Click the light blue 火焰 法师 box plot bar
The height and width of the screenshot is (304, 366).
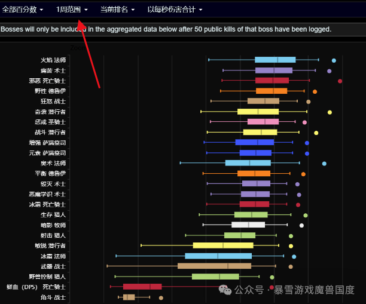(275, 60)
